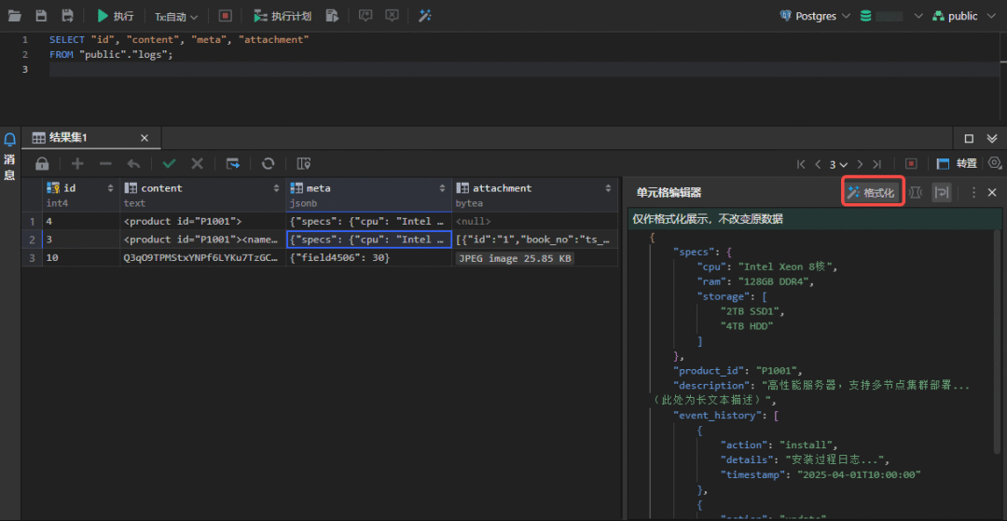Commit changes with the green checkmark
Screen dimensions: 1007x521
[169, 163]
